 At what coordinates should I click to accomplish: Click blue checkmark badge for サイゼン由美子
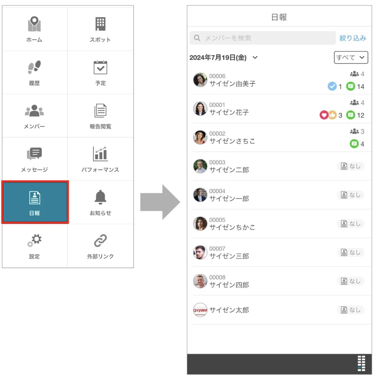click(332, 86)
